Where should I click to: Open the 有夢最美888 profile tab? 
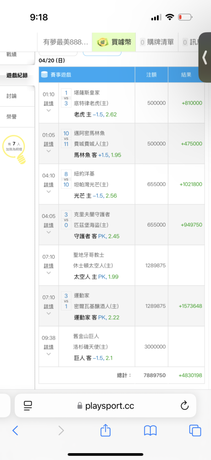coord(65,42)
